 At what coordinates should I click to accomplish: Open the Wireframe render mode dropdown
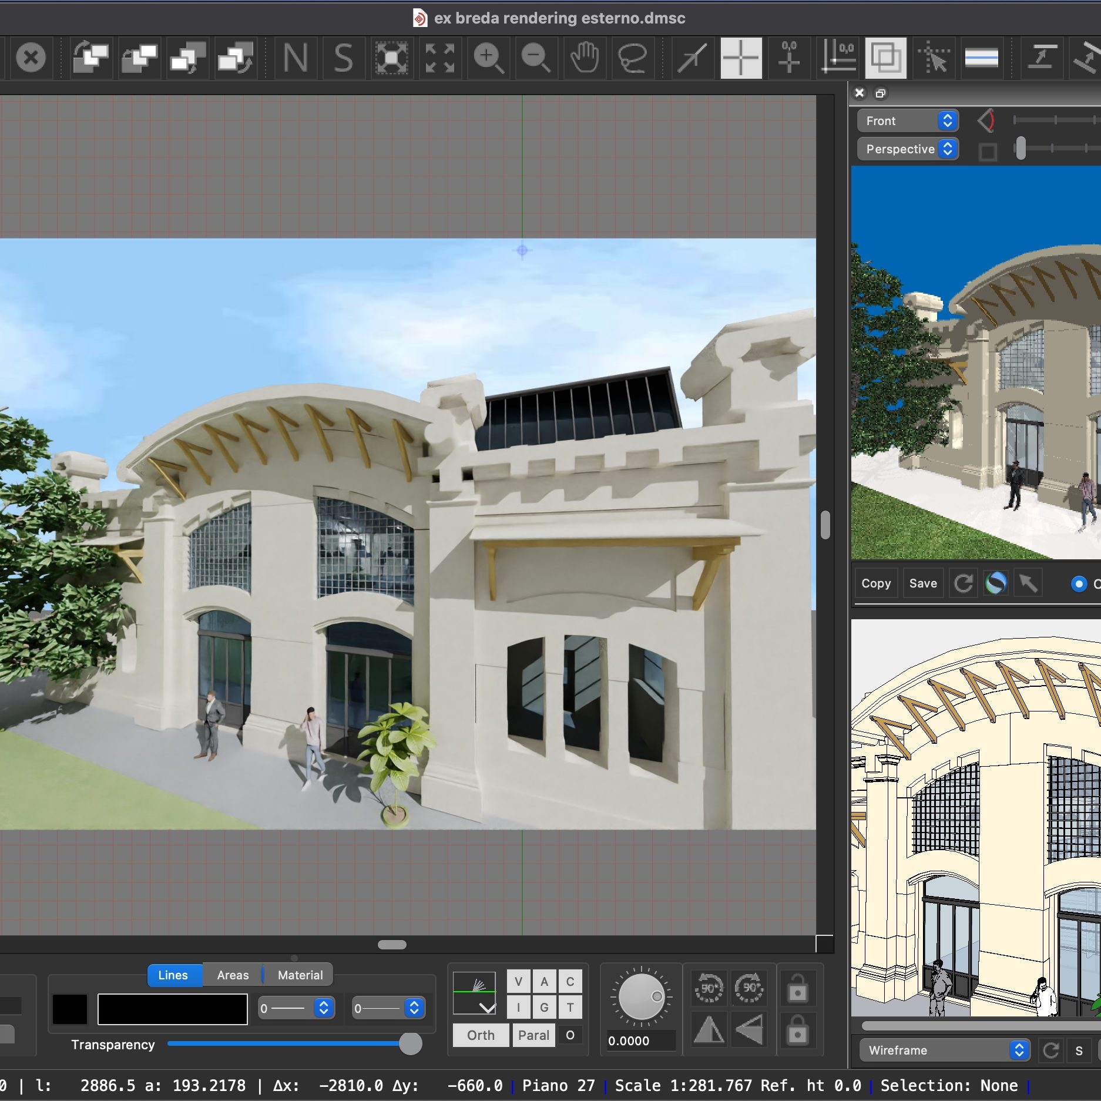(944, 1050)
